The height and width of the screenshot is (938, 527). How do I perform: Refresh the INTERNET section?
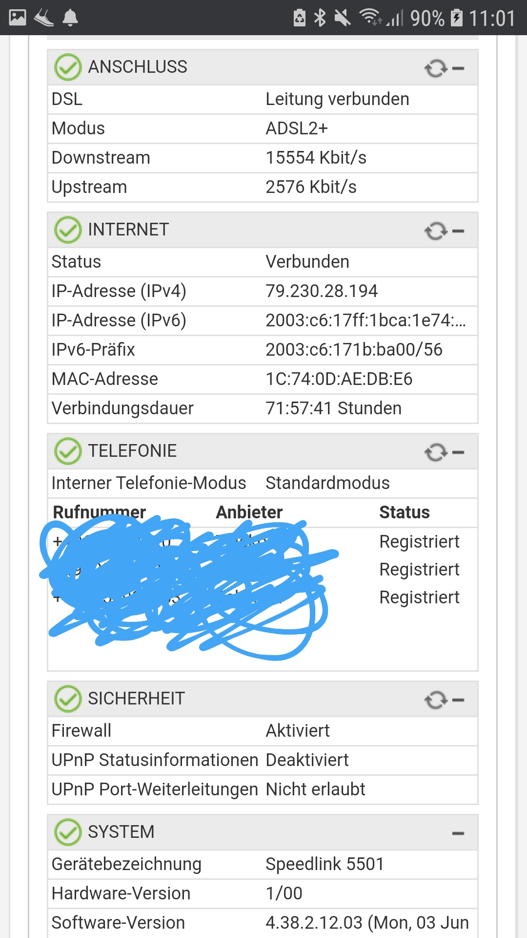pos(436,231)
